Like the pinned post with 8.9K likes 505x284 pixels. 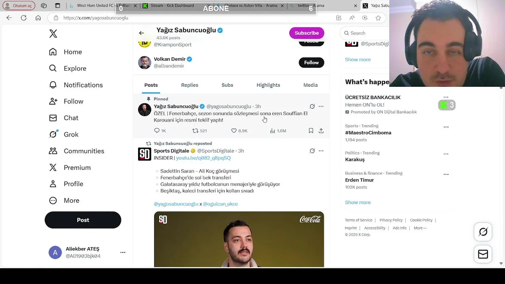click(x=239, y=131)
